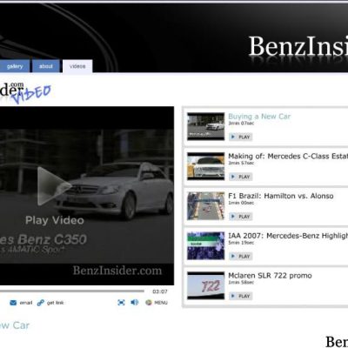The width and height of the screenshot is (348, 348).
Task: Play the IAA 2007 Mercedes-Benz Highlights video
Action: (240, 256)
